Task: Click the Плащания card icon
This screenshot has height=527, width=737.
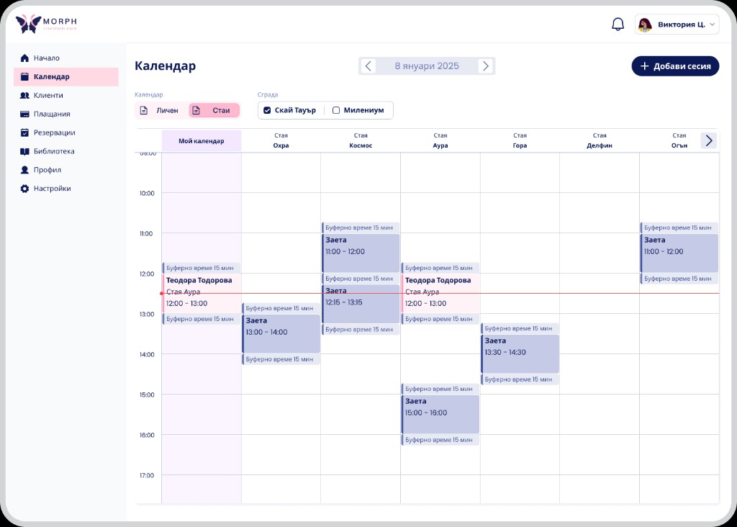Action: click(x=24, y=114)
